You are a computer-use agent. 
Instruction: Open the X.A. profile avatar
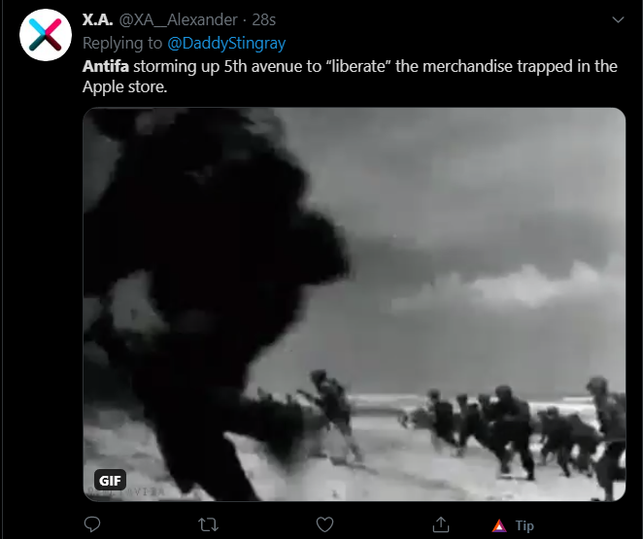click(x=46, y=35)
